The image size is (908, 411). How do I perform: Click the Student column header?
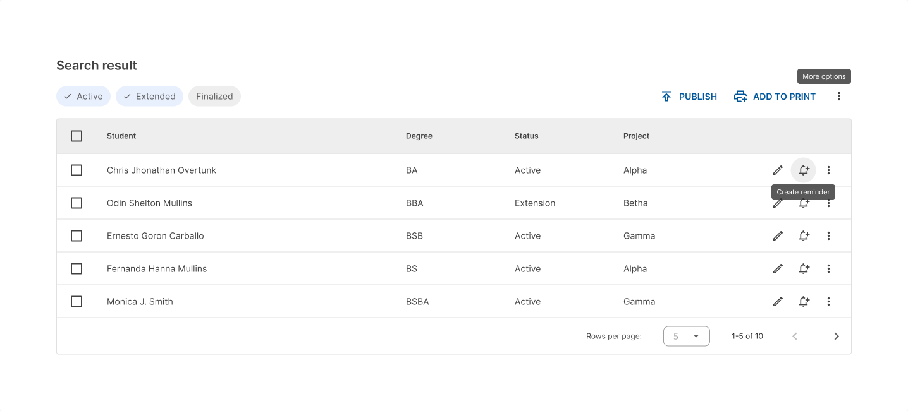pos(121,136)
